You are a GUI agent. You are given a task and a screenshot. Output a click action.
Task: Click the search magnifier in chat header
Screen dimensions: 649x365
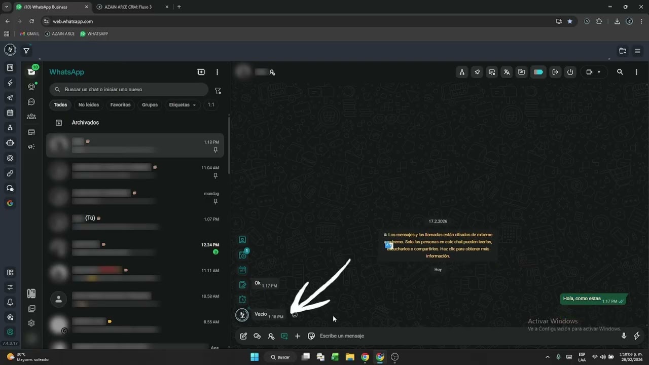(x=620, y=72)
